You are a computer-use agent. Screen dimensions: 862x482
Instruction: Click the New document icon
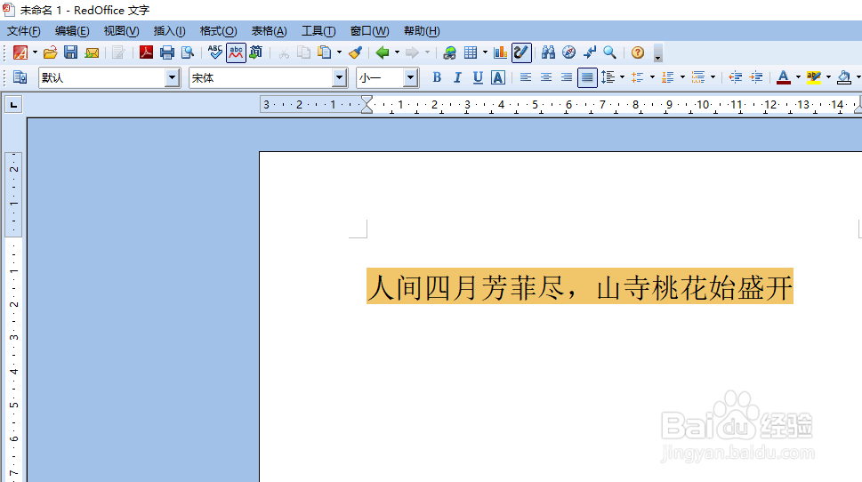click(20, 52)
